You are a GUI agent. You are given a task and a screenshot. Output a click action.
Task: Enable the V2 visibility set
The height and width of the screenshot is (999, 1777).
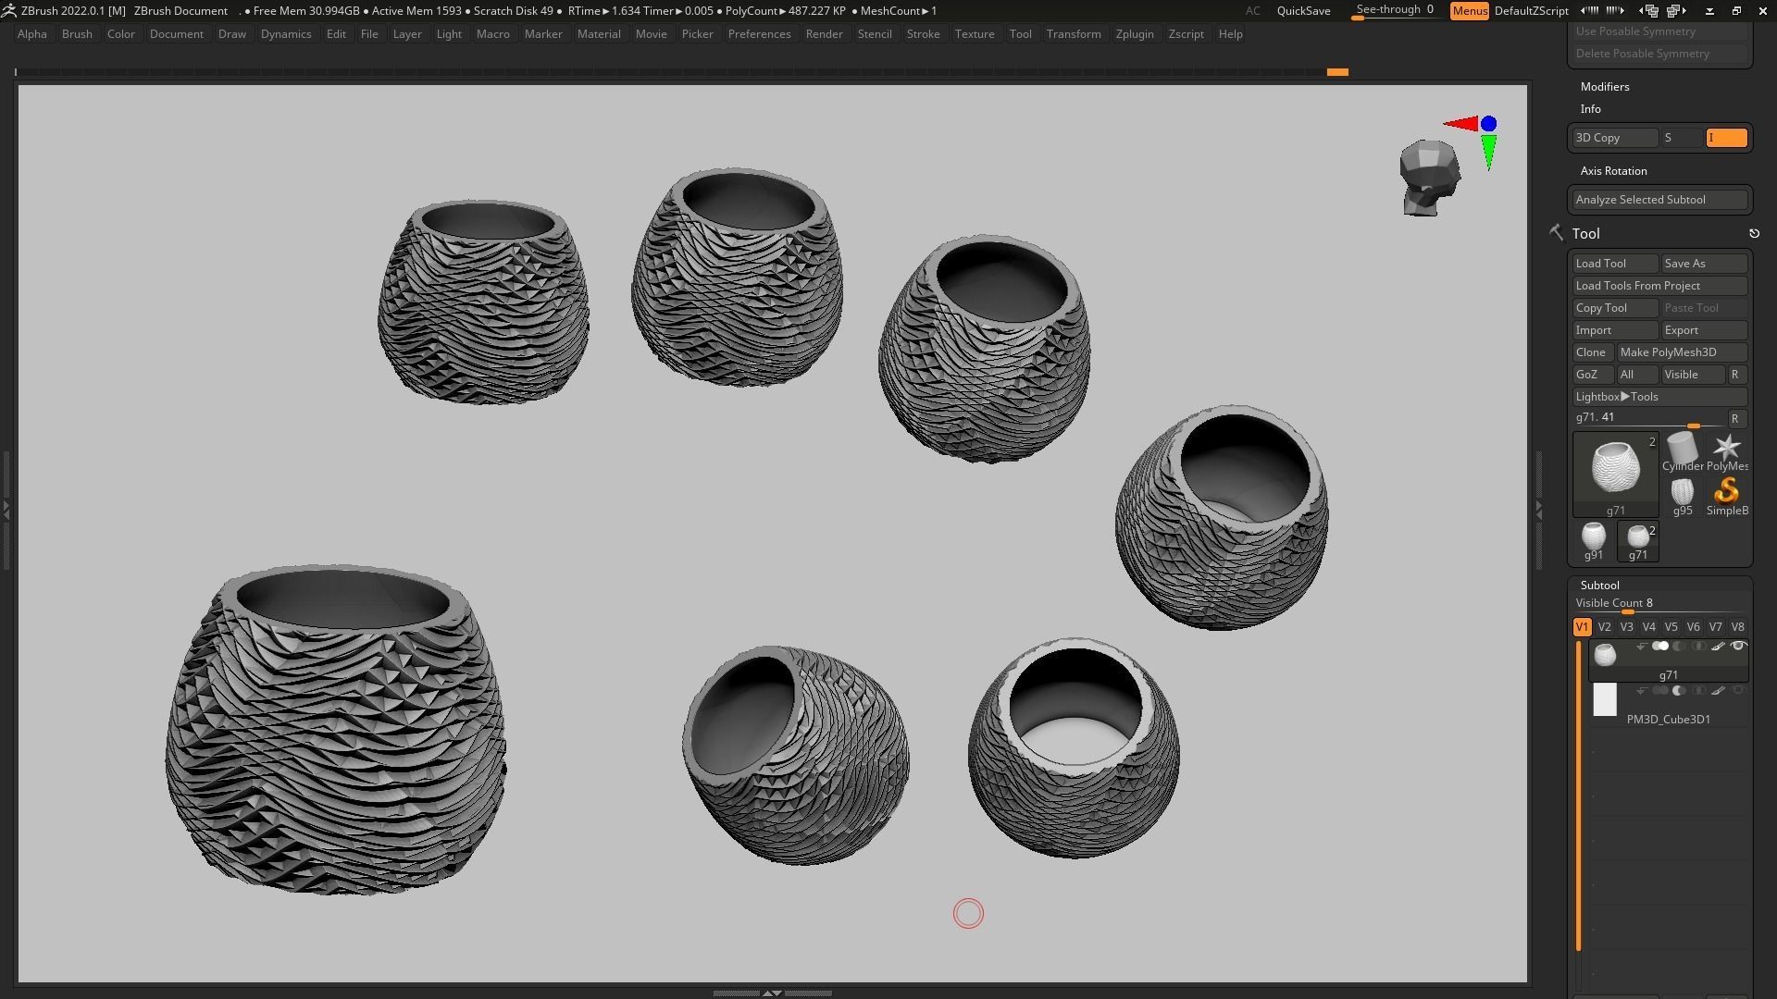1604,627
